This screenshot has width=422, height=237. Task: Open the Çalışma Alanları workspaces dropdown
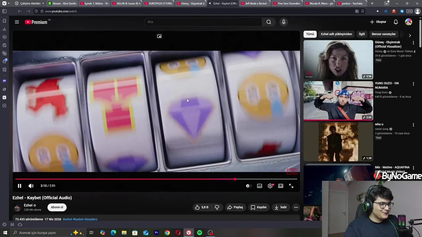tap(30, 3)
